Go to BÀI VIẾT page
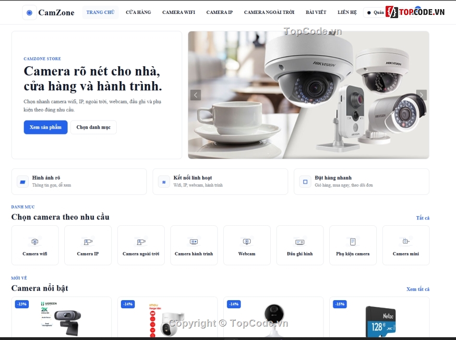456x340 pixels. click(x=316, y=12)
